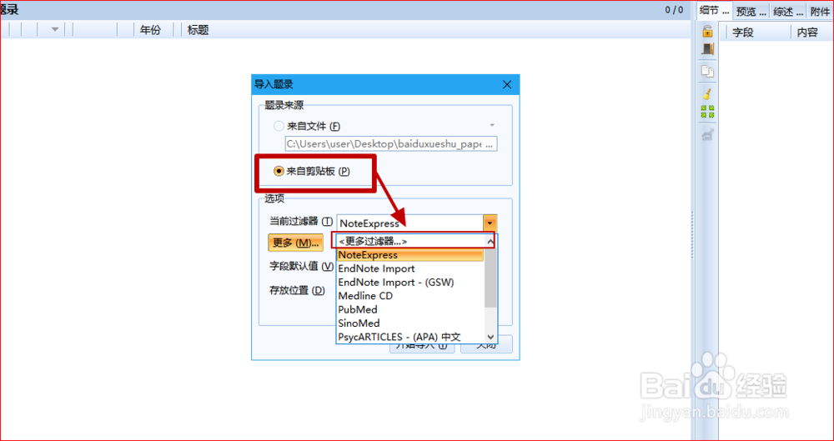Close the 导入题录 dialog with X
Viewport: 834px width, 441px height.
tap(507, 84)
